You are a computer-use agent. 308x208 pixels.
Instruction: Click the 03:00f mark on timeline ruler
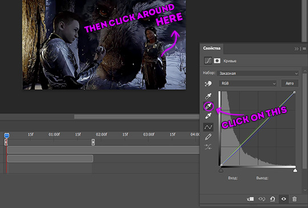coord(149,135)
